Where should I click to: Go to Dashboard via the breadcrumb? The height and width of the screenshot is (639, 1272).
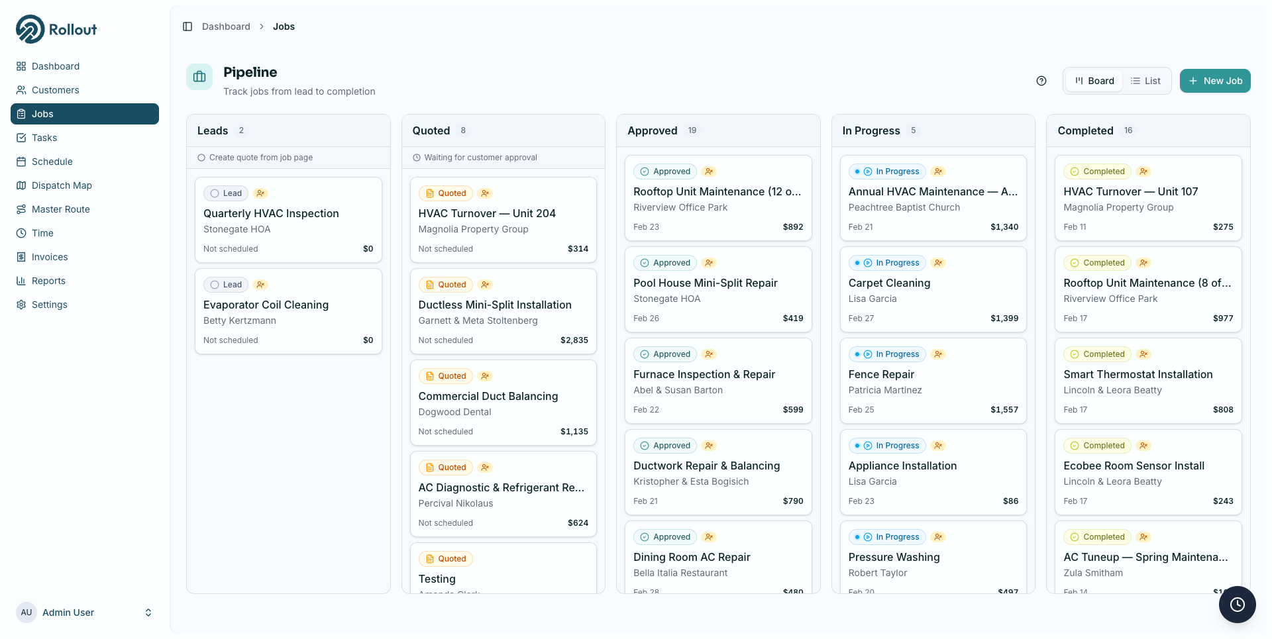(226, 26)
